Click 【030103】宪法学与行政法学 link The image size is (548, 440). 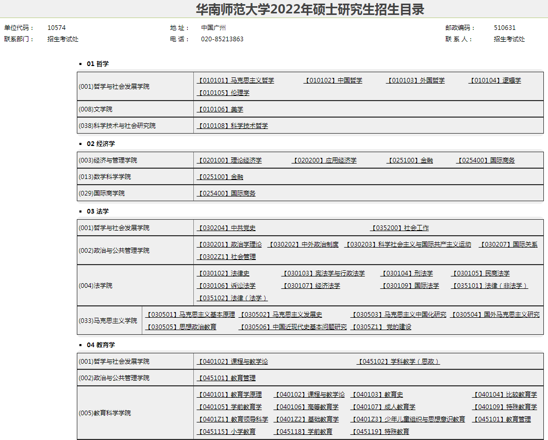coord(323,273)
